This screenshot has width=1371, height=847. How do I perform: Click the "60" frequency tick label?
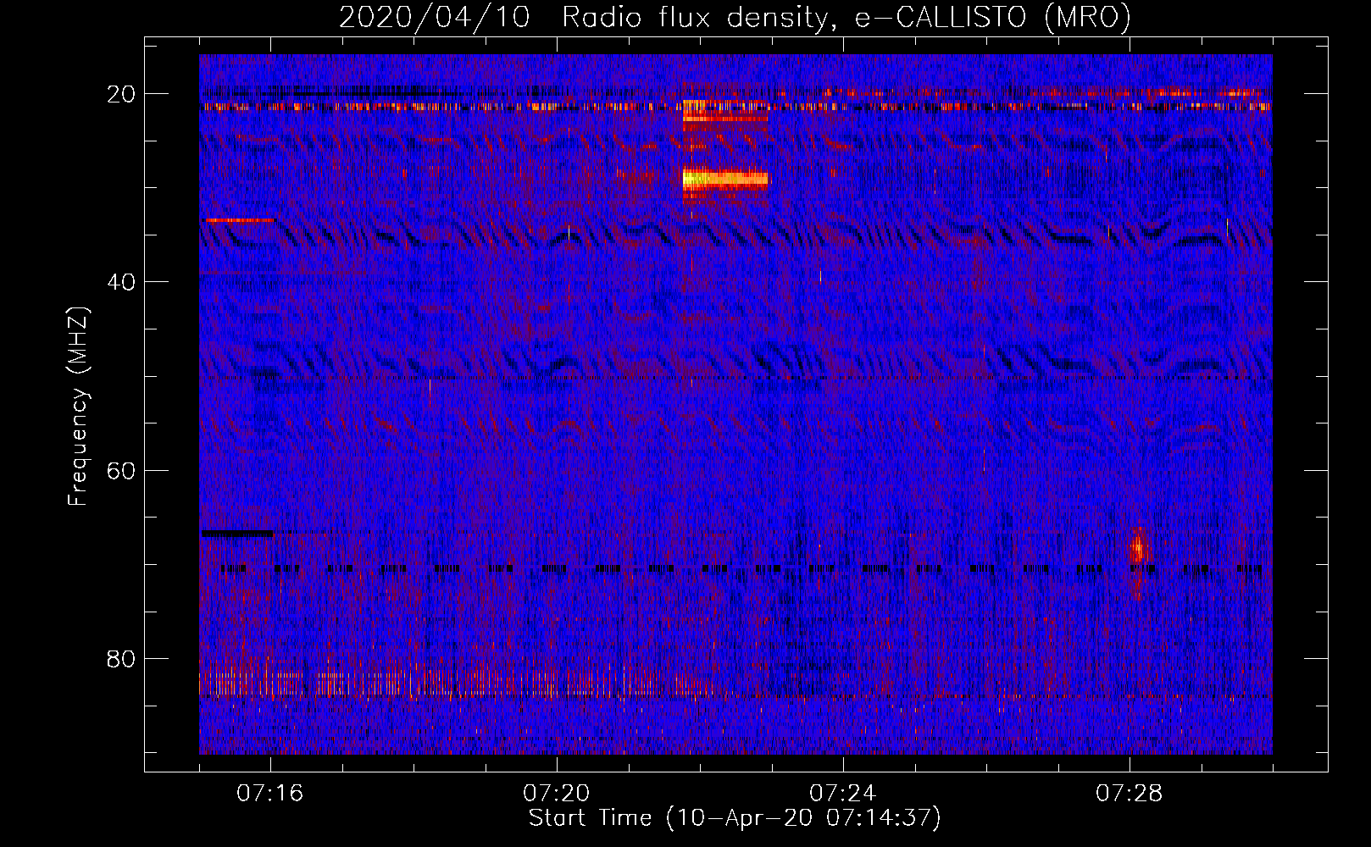tap(122, 470)
